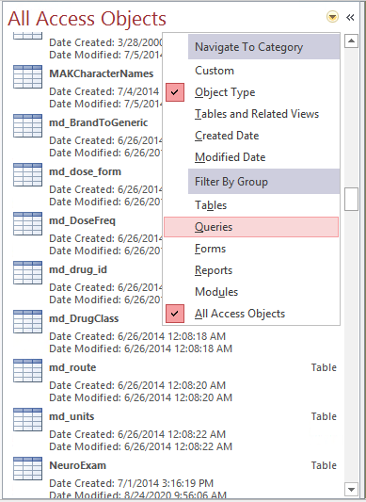Screen dimensions: 366x502
Task: Click md_DrugClass table icon
Action: click(x=28, y=322)
